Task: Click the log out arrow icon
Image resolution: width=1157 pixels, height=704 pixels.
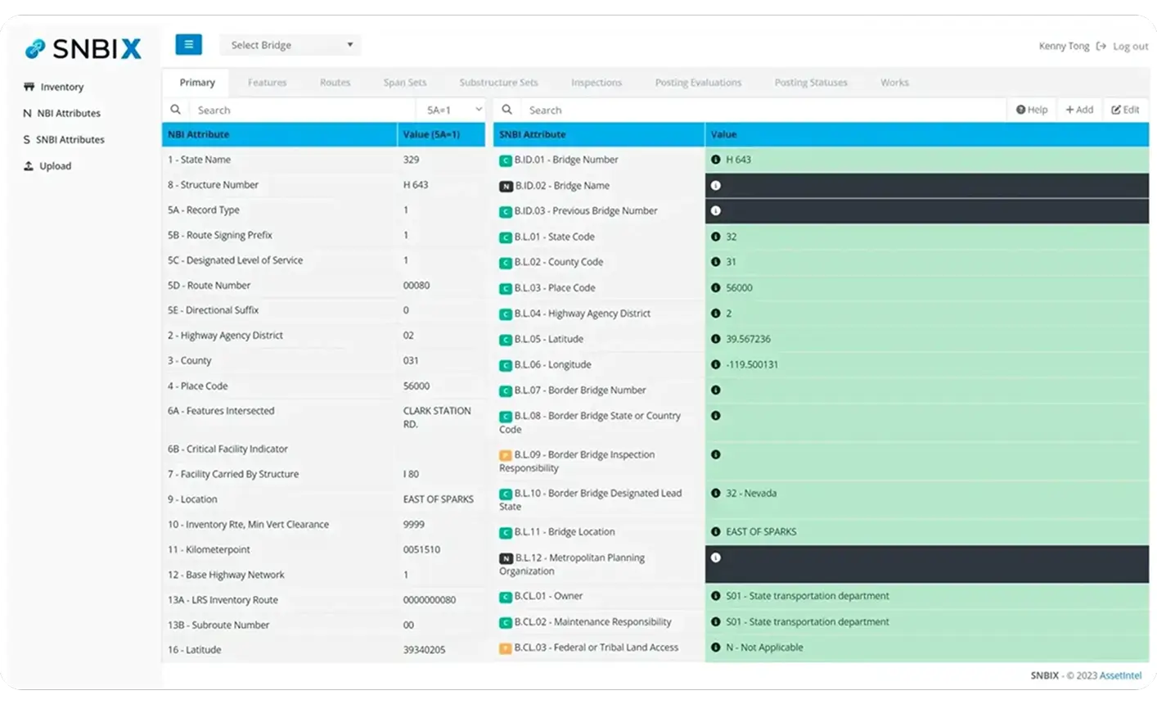Action: [x=1101, y=47]
